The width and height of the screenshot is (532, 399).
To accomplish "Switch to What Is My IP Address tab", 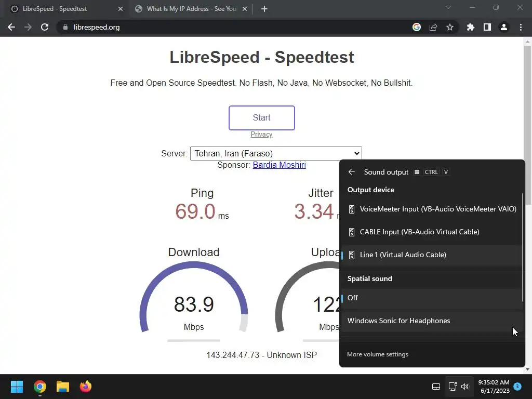I will point(191,9).
